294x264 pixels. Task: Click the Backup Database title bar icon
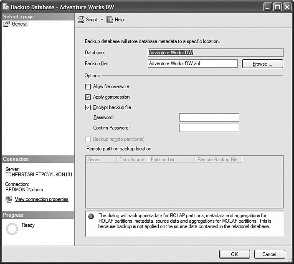5,7
